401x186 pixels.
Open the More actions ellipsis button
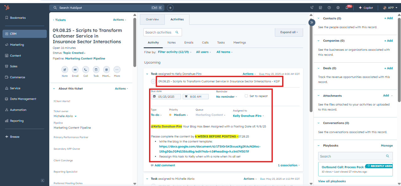pyautogui.click(x=117, y=70)
